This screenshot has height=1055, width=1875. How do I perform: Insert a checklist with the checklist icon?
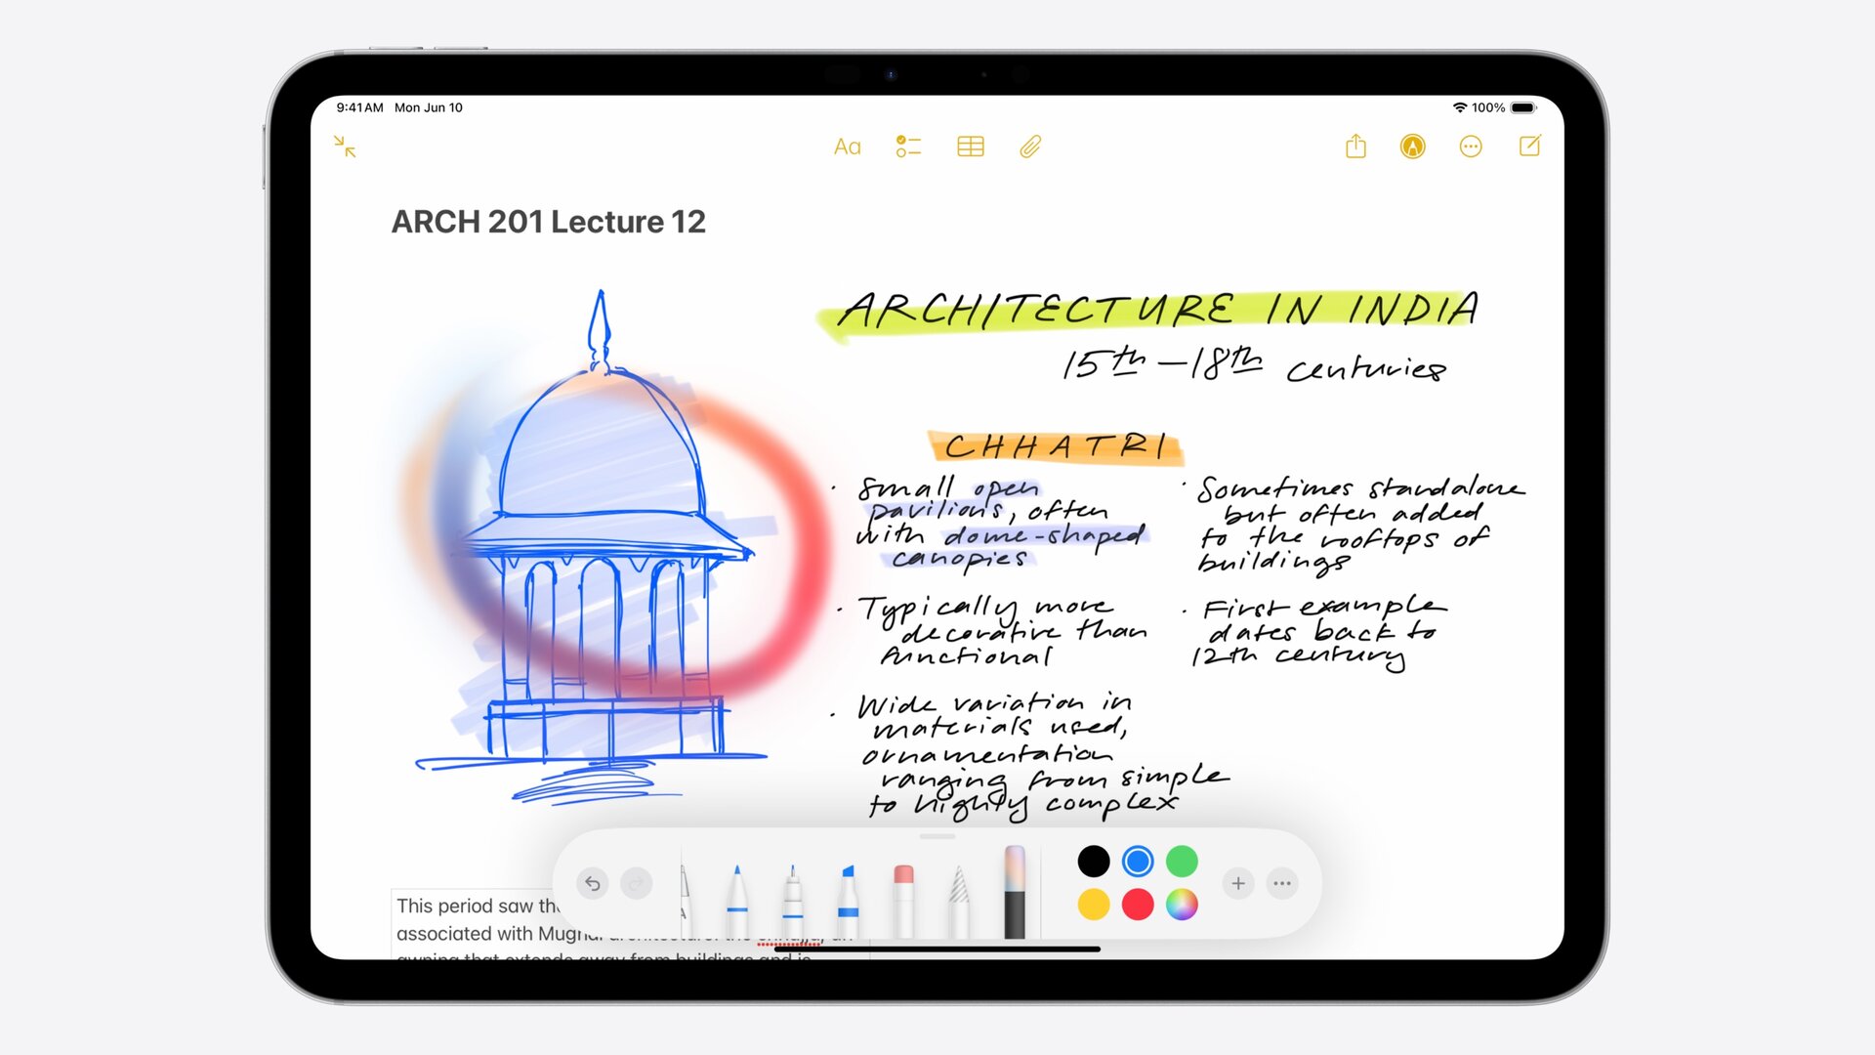908,147
